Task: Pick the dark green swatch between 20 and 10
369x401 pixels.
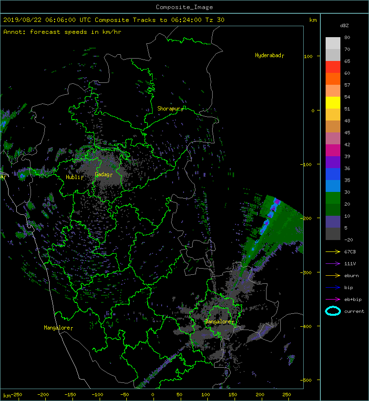Action: tap(333, 210)
